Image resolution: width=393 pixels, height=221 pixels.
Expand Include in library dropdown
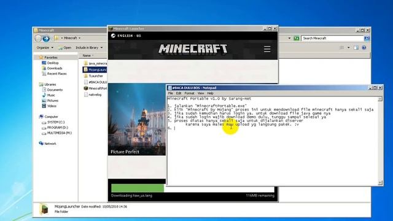coord(89,48)
